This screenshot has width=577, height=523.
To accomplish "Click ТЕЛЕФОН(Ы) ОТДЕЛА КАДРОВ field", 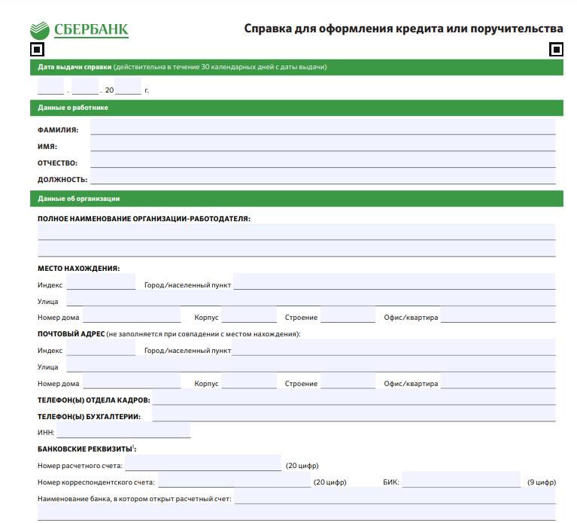I will click(354, 397).
